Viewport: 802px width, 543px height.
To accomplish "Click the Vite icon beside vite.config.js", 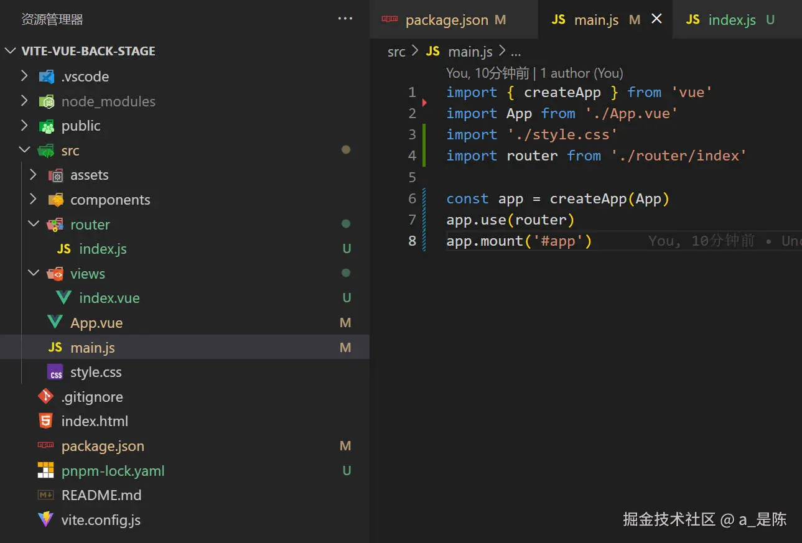I will point(45,519).
